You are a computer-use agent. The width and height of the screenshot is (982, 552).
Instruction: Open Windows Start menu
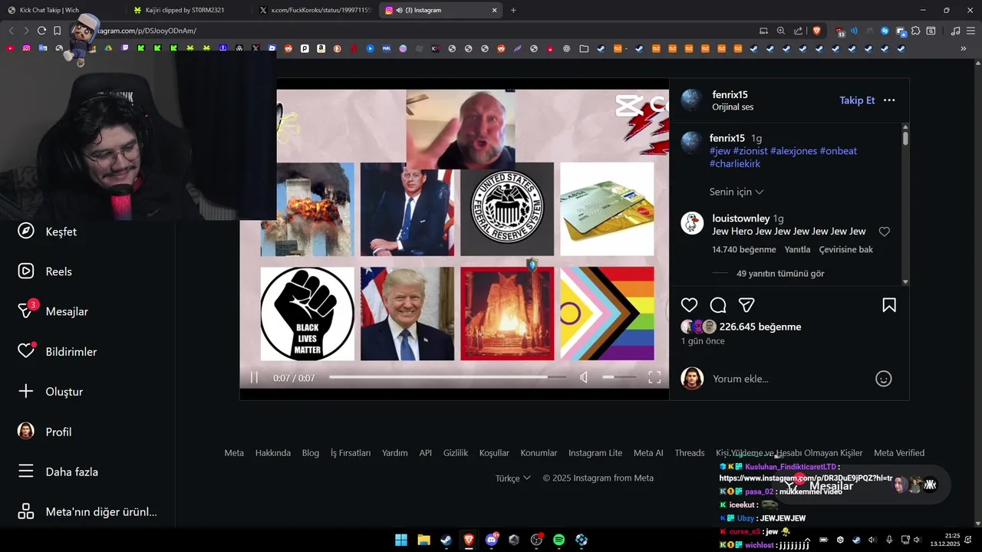coord(401,540)
